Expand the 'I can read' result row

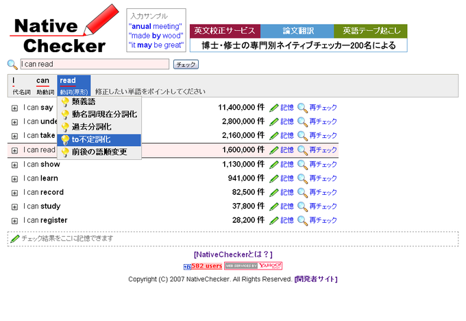14,151
